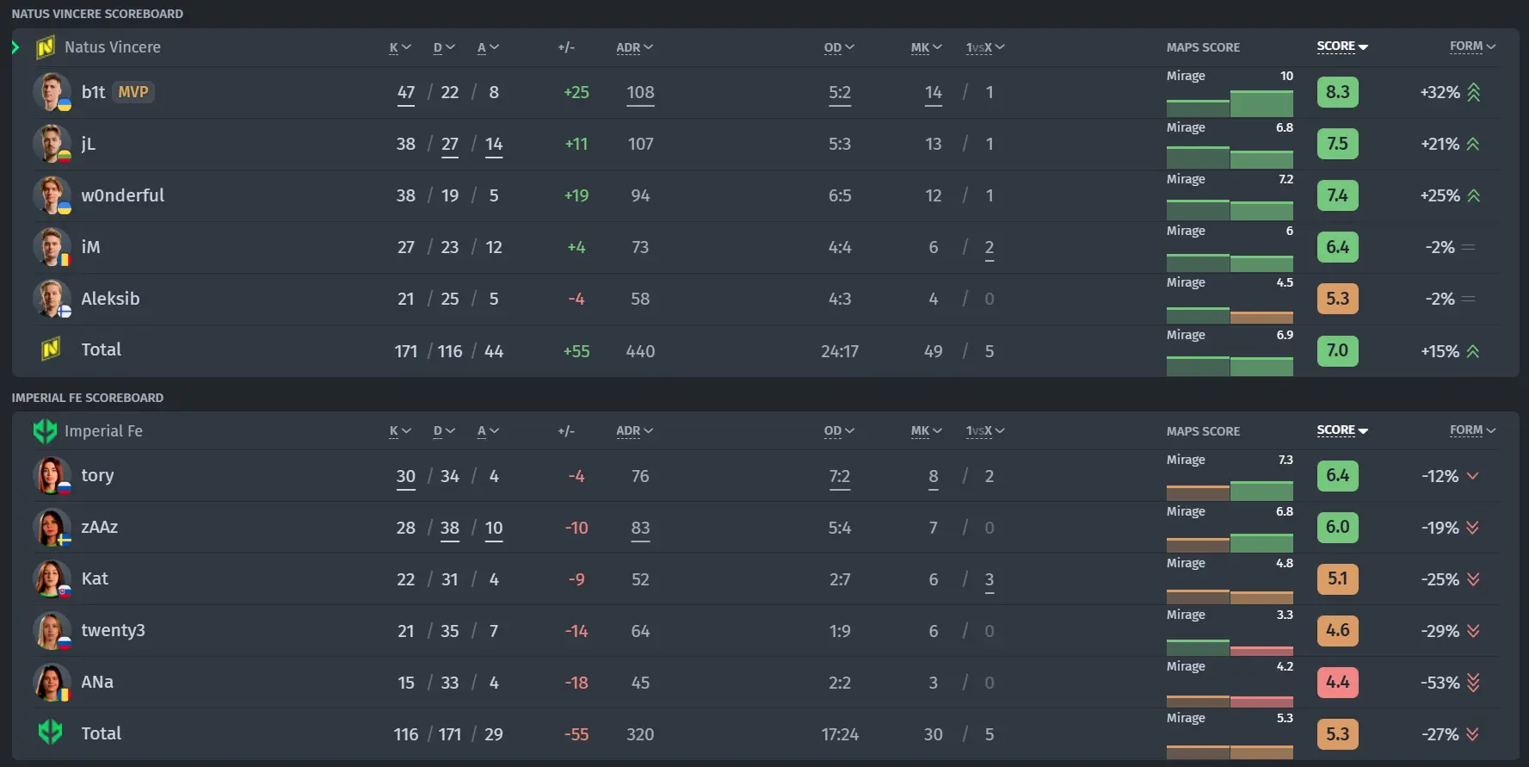Click the NaVi logo in Total row
The width and height of the screenshot is (1529, 767).
coord(51,349)
